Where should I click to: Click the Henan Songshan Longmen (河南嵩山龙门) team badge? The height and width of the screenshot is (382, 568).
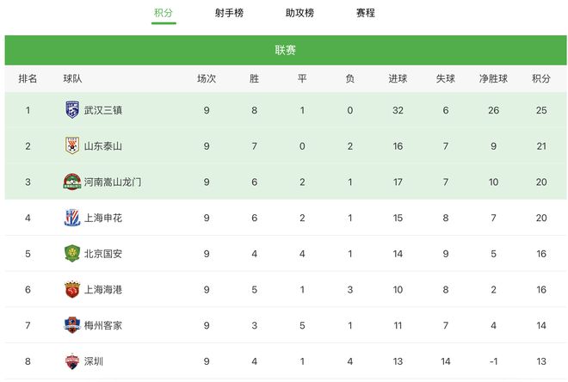(x=72, y=182)
